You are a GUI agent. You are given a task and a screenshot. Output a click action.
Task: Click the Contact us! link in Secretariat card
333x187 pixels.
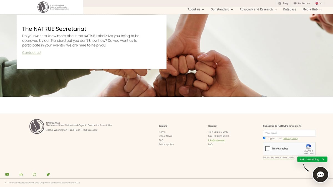click(32, 53)
